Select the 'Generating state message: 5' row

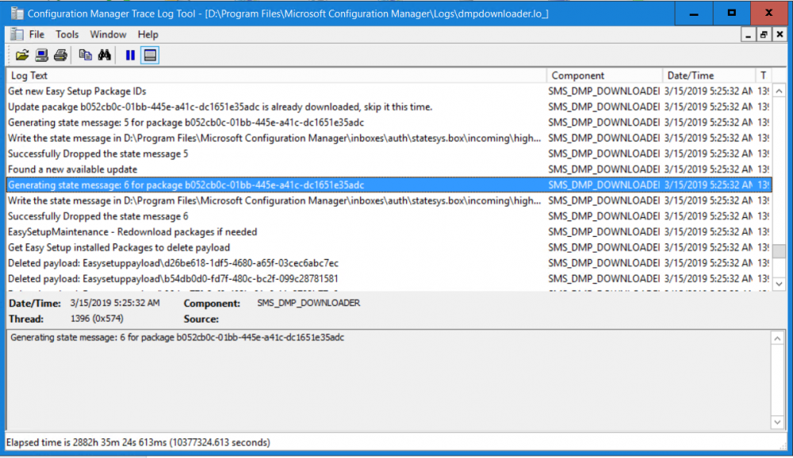[389, 122]
